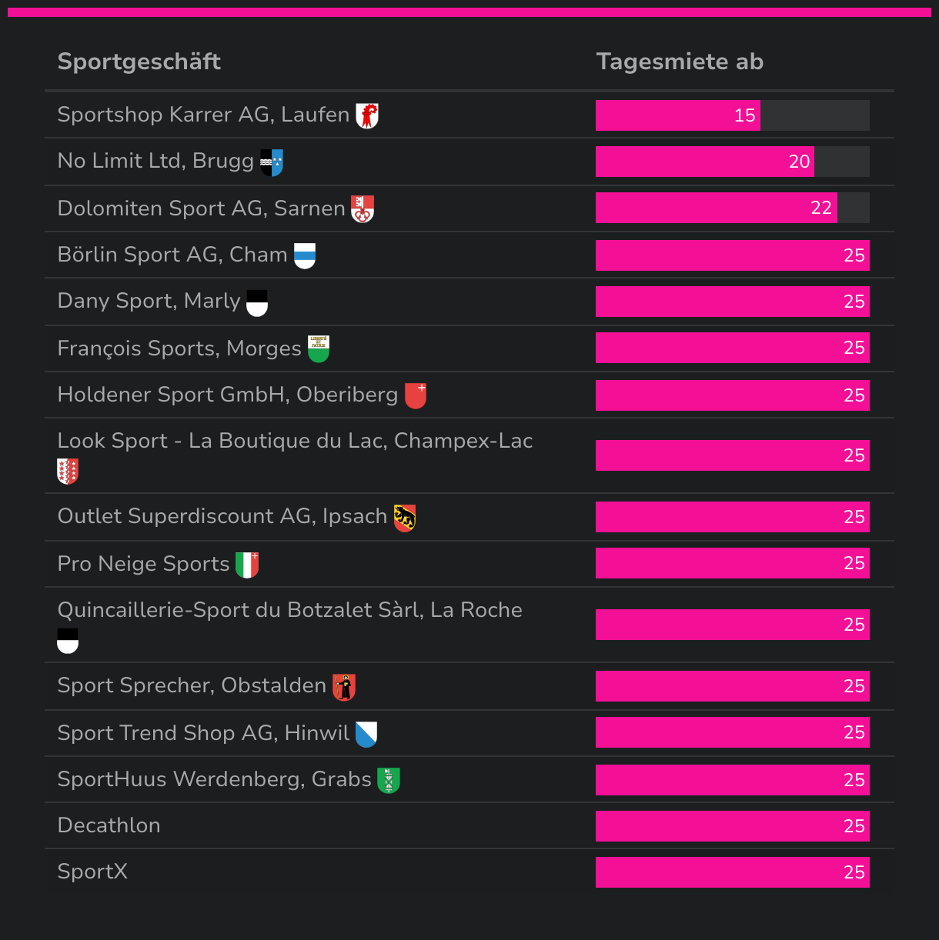Click the pink bar showing 20
This screenshot has width=939, height=940.
pos(704,162)
